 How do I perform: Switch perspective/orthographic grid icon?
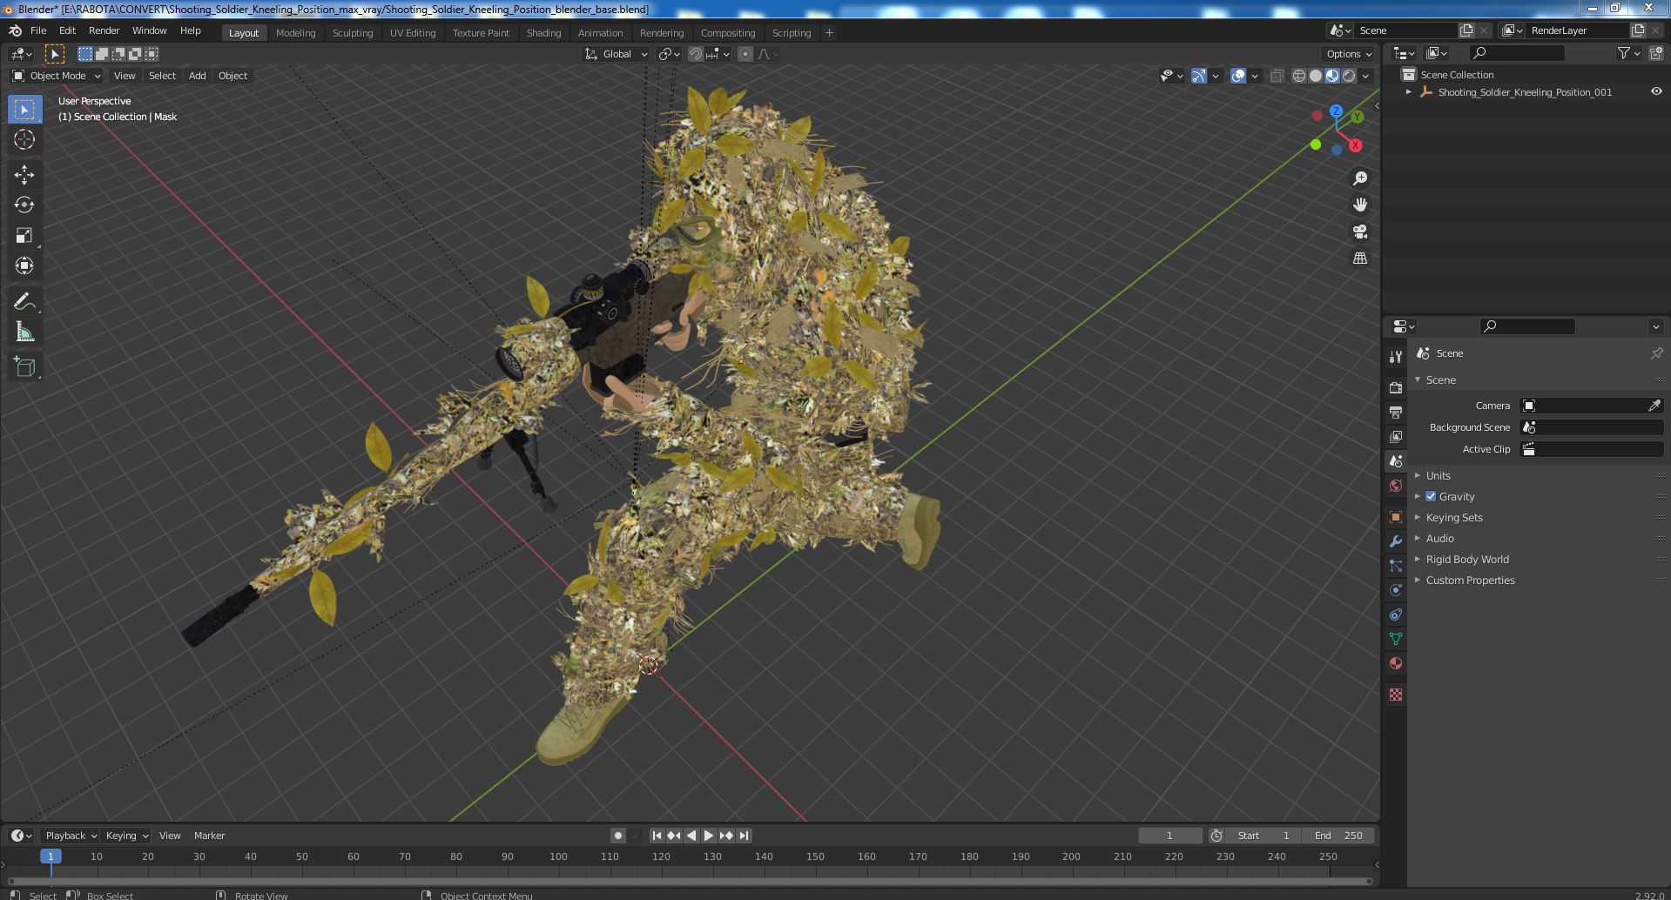coord(1360,259)
